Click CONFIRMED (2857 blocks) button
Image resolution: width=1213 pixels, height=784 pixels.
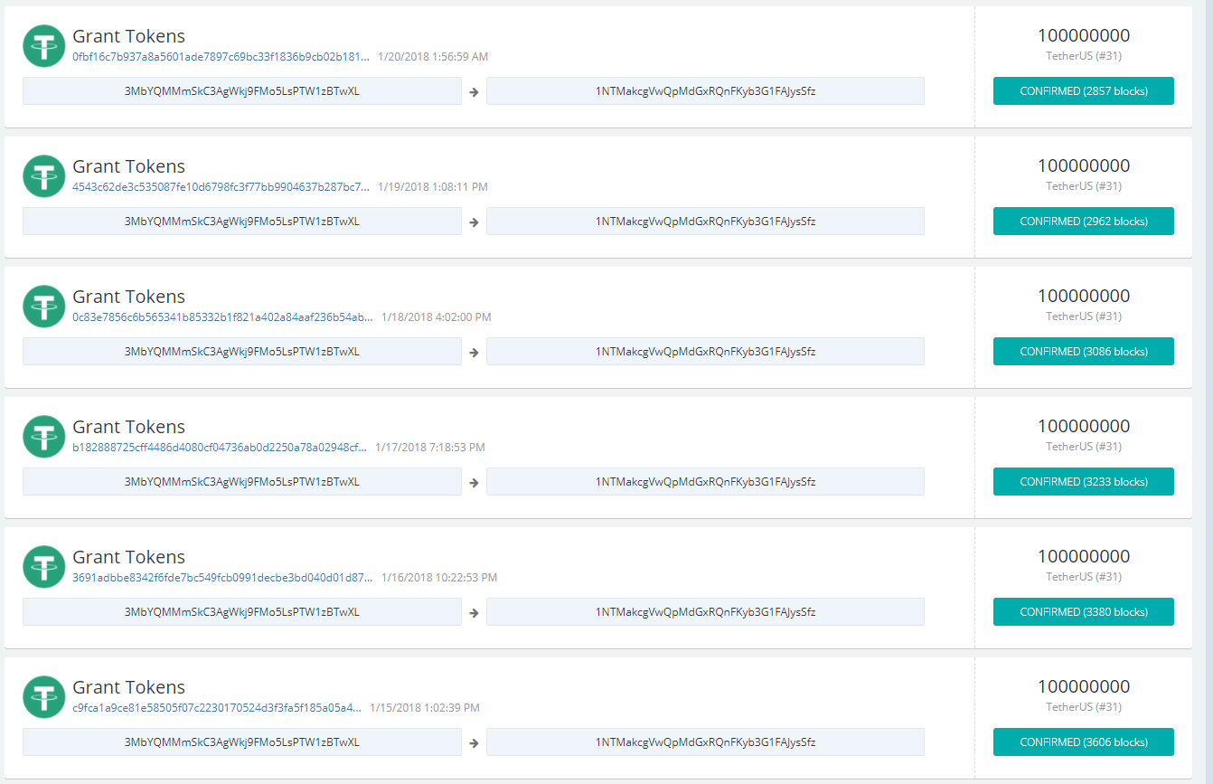[x=1084, y=91]
